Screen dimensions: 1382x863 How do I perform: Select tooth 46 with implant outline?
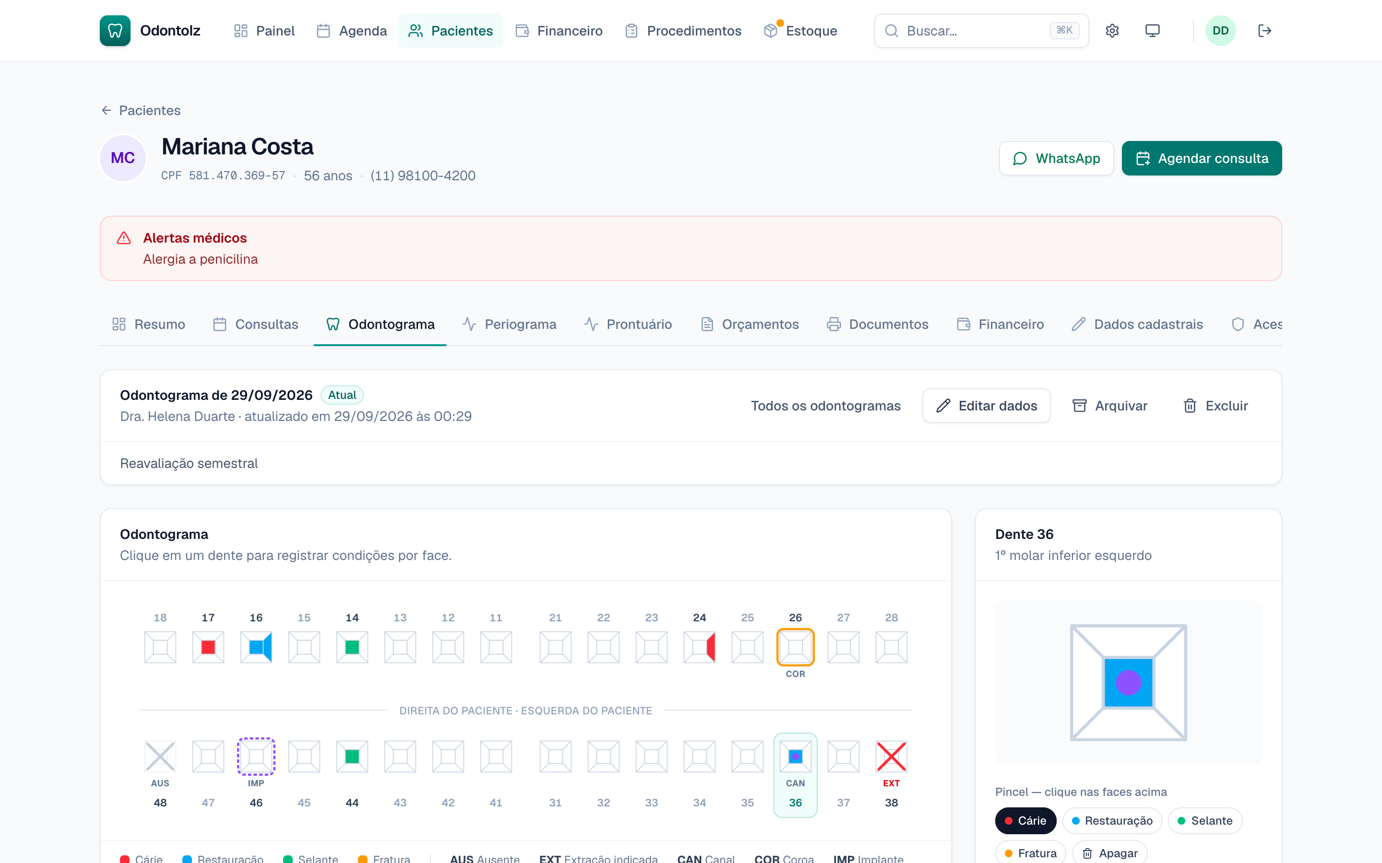256,757
